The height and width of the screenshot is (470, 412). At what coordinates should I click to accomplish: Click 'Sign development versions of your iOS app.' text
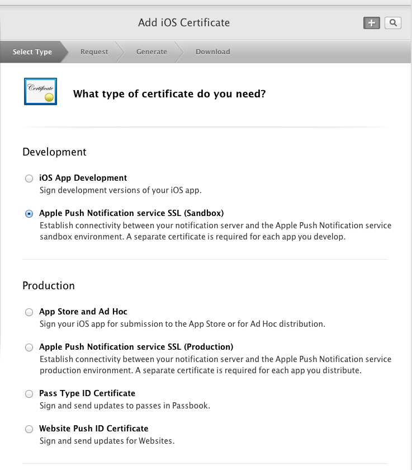121,190
